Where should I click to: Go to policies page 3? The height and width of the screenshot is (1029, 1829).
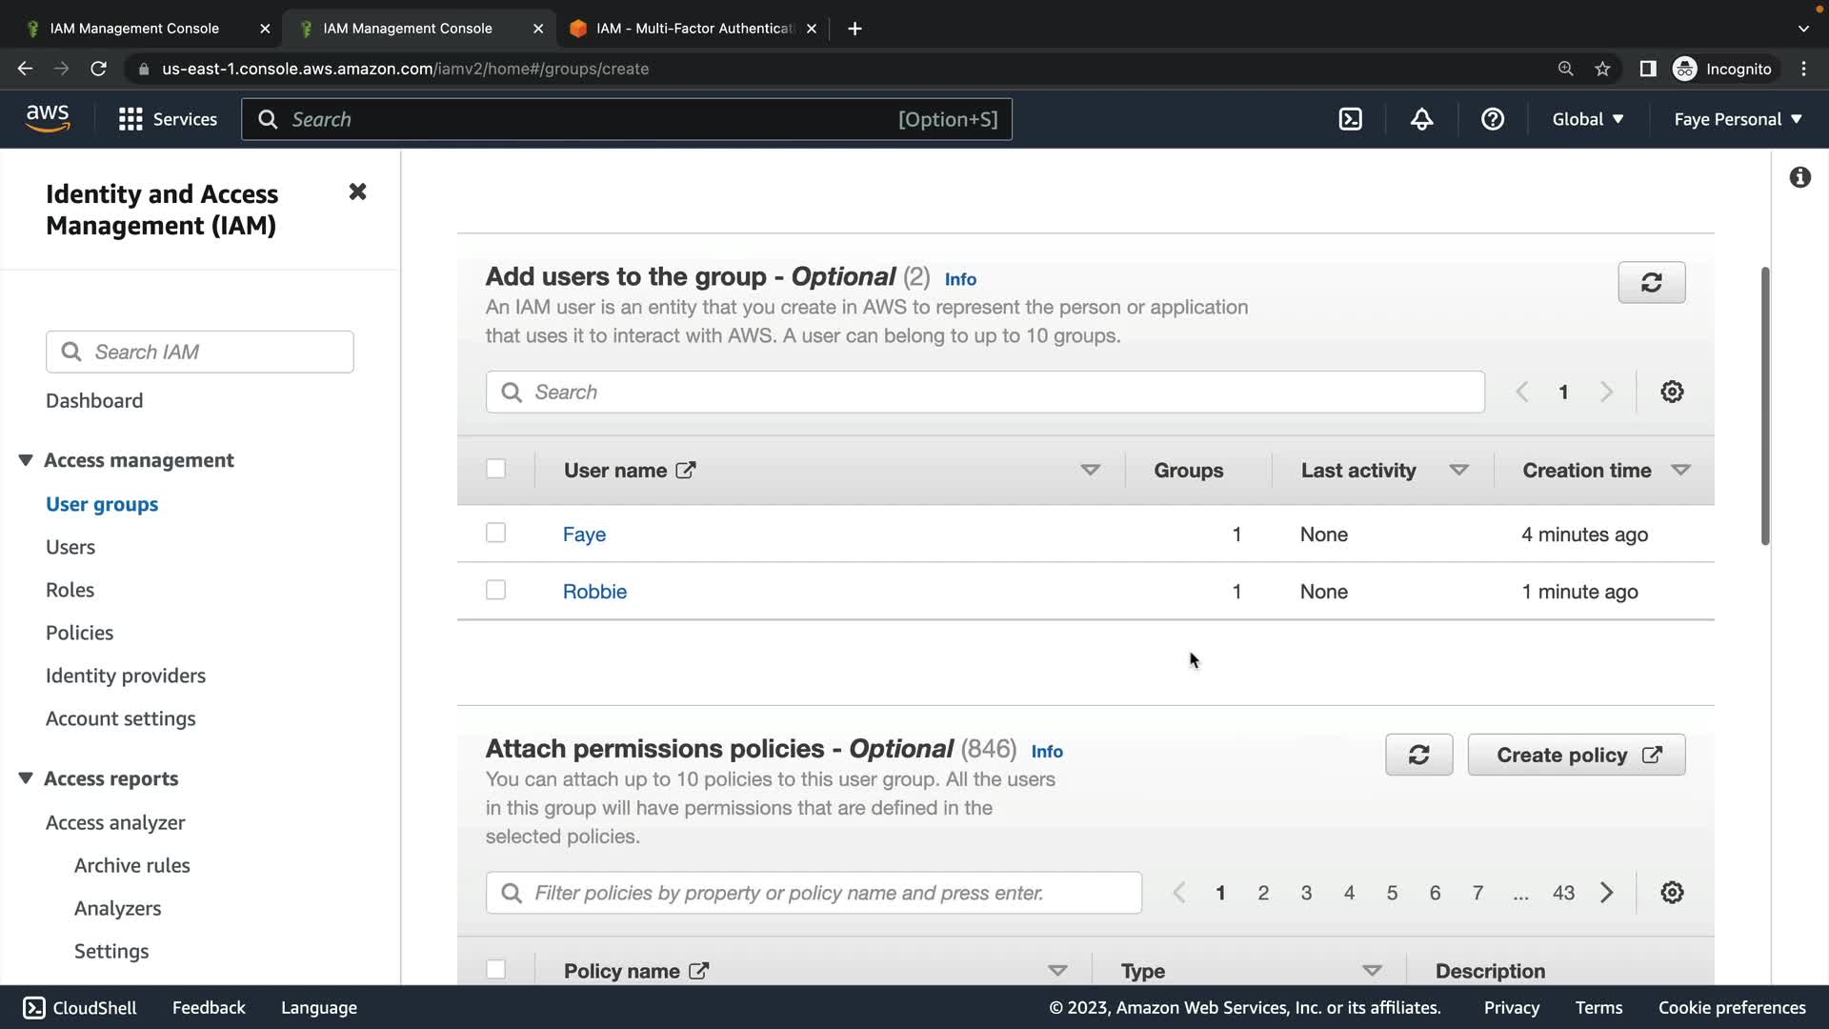click(x=1306, y=893)
